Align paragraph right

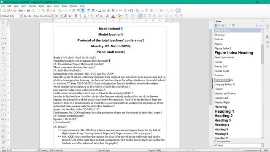point(150,16)
